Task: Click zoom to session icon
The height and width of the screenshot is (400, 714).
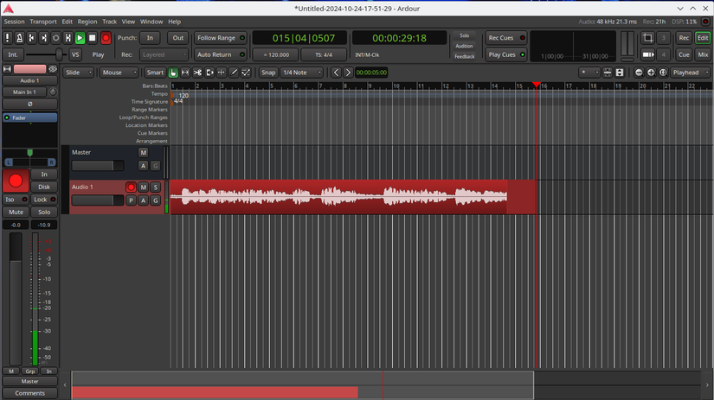Action: [x=663, y=73]
